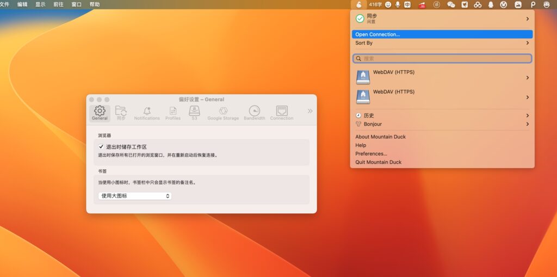The width and height of the screenshot is (557, 277).
Task: Click the 偏好设置 – General window title
Action: coord(201,100)
